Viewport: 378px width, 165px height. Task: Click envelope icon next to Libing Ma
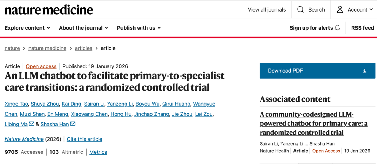tap(31, 124)
